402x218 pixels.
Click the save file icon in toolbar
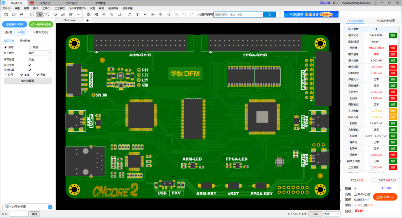6,14
